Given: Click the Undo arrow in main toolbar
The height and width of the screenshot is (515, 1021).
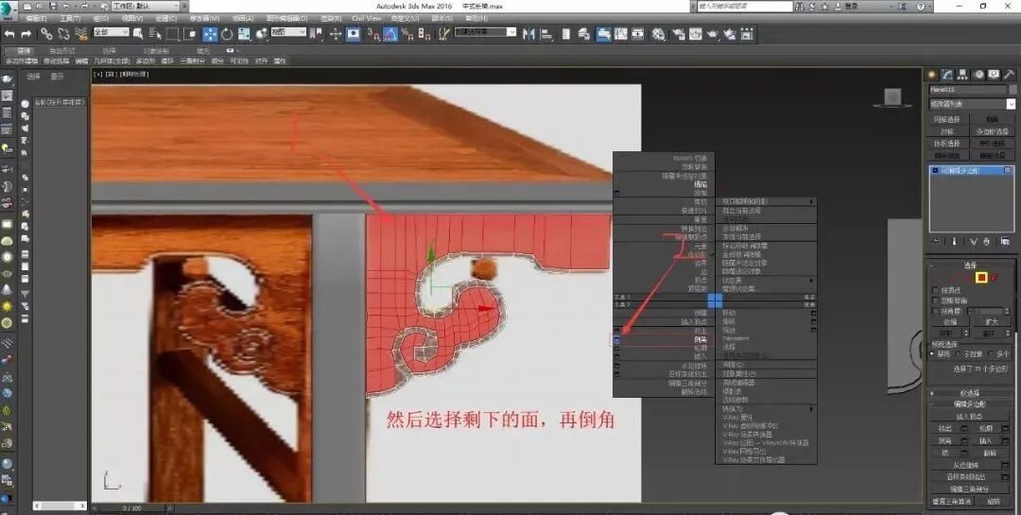Looking at the screenshot, I should 9,34.
